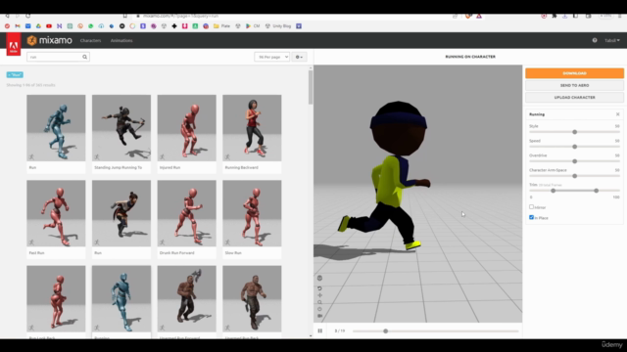Open the Unity Blog bookmark
Screen dimensions: 627x352
(x=278, y=26)
